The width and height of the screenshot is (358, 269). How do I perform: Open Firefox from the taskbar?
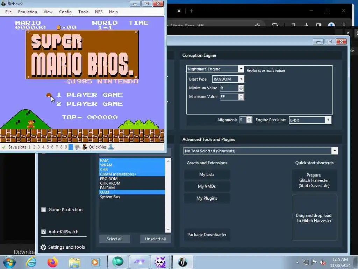52,262
